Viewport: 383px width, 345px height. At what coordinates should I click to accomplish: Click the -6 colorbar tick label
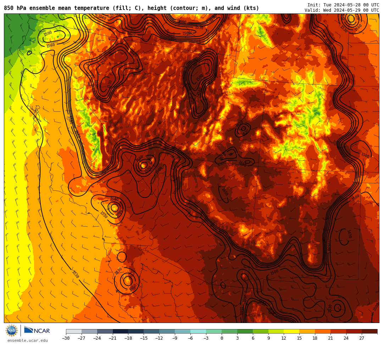coord(190,338)
